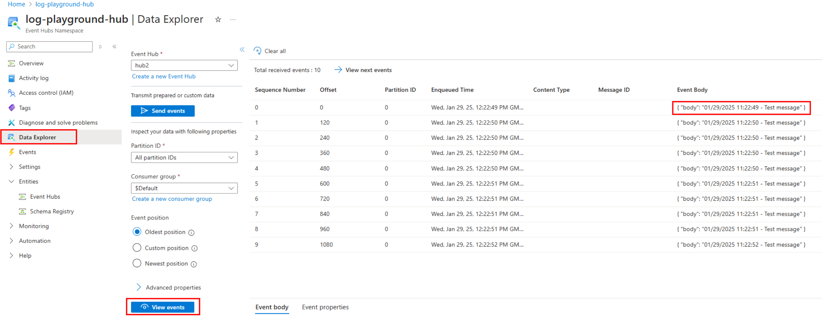The width and height of the screenshot is (822, 317).
Task: Open the more options ellipsis menu
Action: tap(233, 20)
